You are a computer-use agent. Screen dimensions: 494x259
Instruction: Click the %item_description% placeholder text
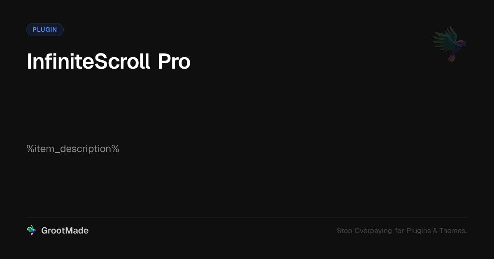coord(73,149)
